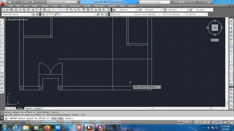The height and width of the screenshot is (131, 234).
Task: Click the TOP face of the ViewCube
Action: (215, 28)
